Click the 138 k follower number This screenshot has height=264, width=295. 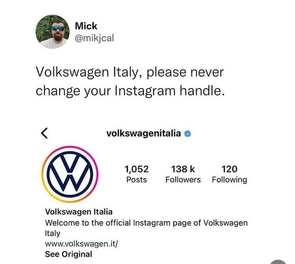(x=183, y=169)
